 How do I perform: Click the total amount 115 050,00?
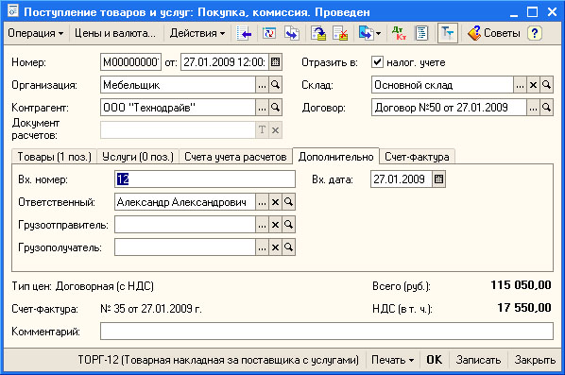(521, 285)
